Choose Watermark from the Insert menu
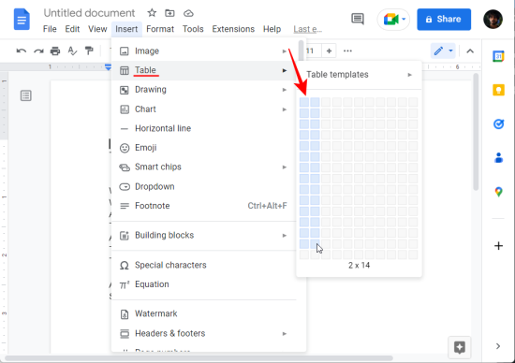The image size is (515, 363). tap(203, 313)
